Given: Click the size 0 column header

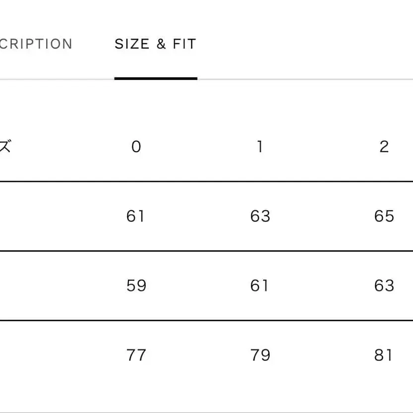Looking at the screenshot, I should point(136,147).
